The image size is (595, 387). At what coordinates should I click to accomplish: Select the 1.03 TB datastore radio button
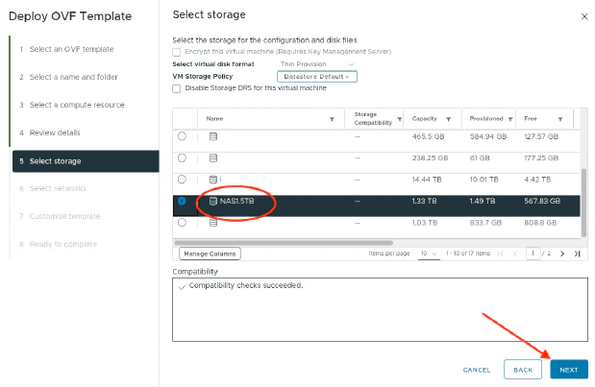pyautogui.click(x=182, y=223)
